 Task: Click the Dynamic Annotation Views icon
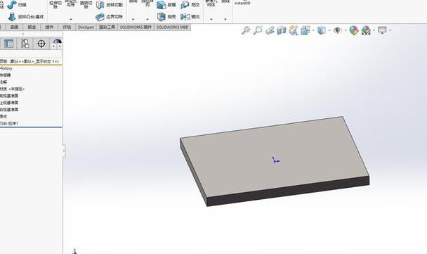click(x=294, y=30)
